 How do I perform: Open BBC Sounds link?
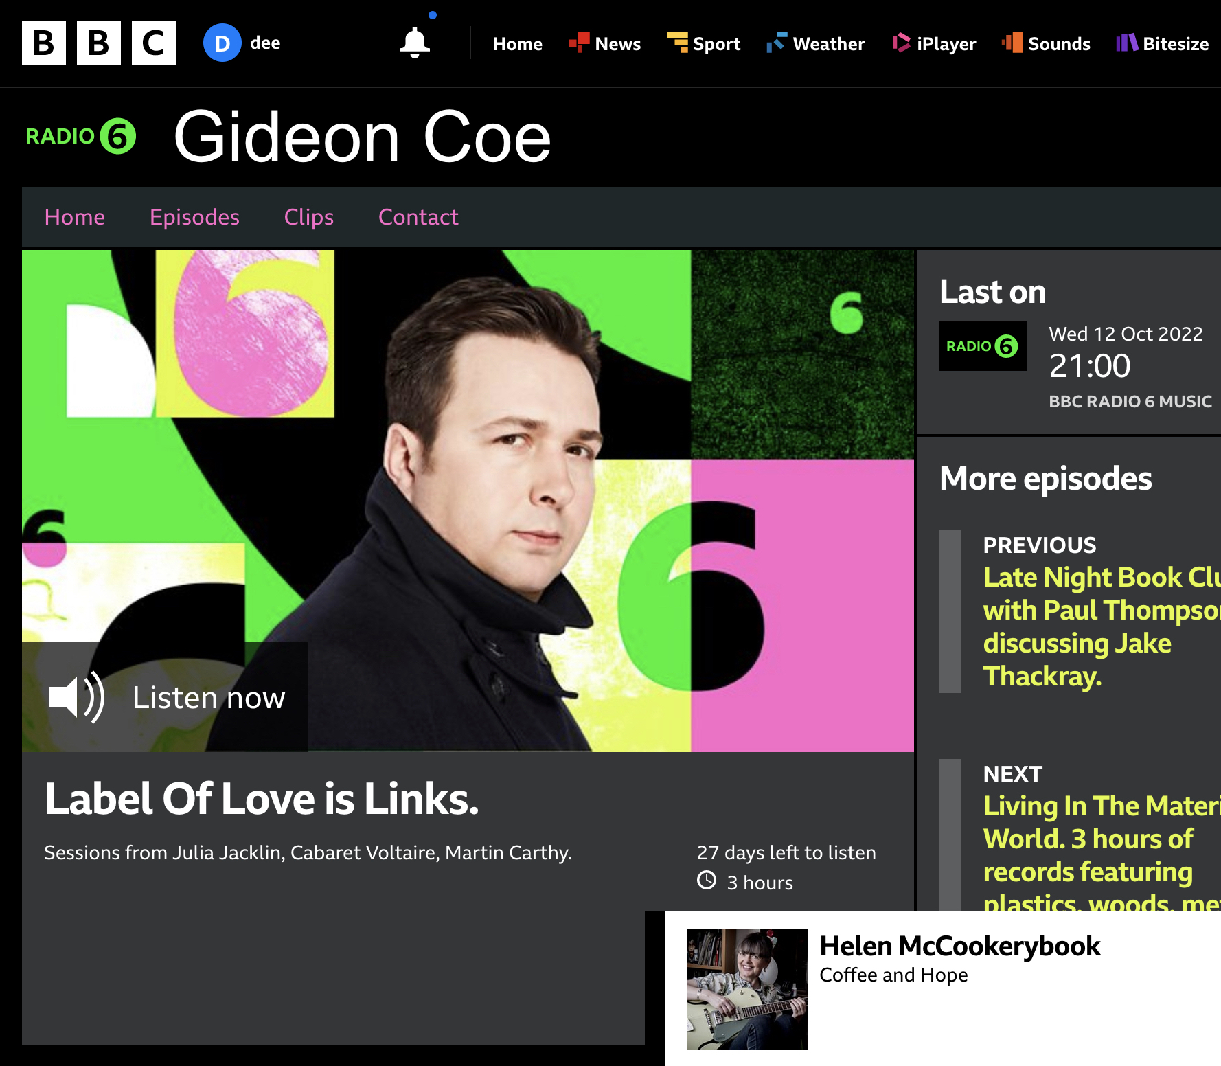click(1046, 43)
